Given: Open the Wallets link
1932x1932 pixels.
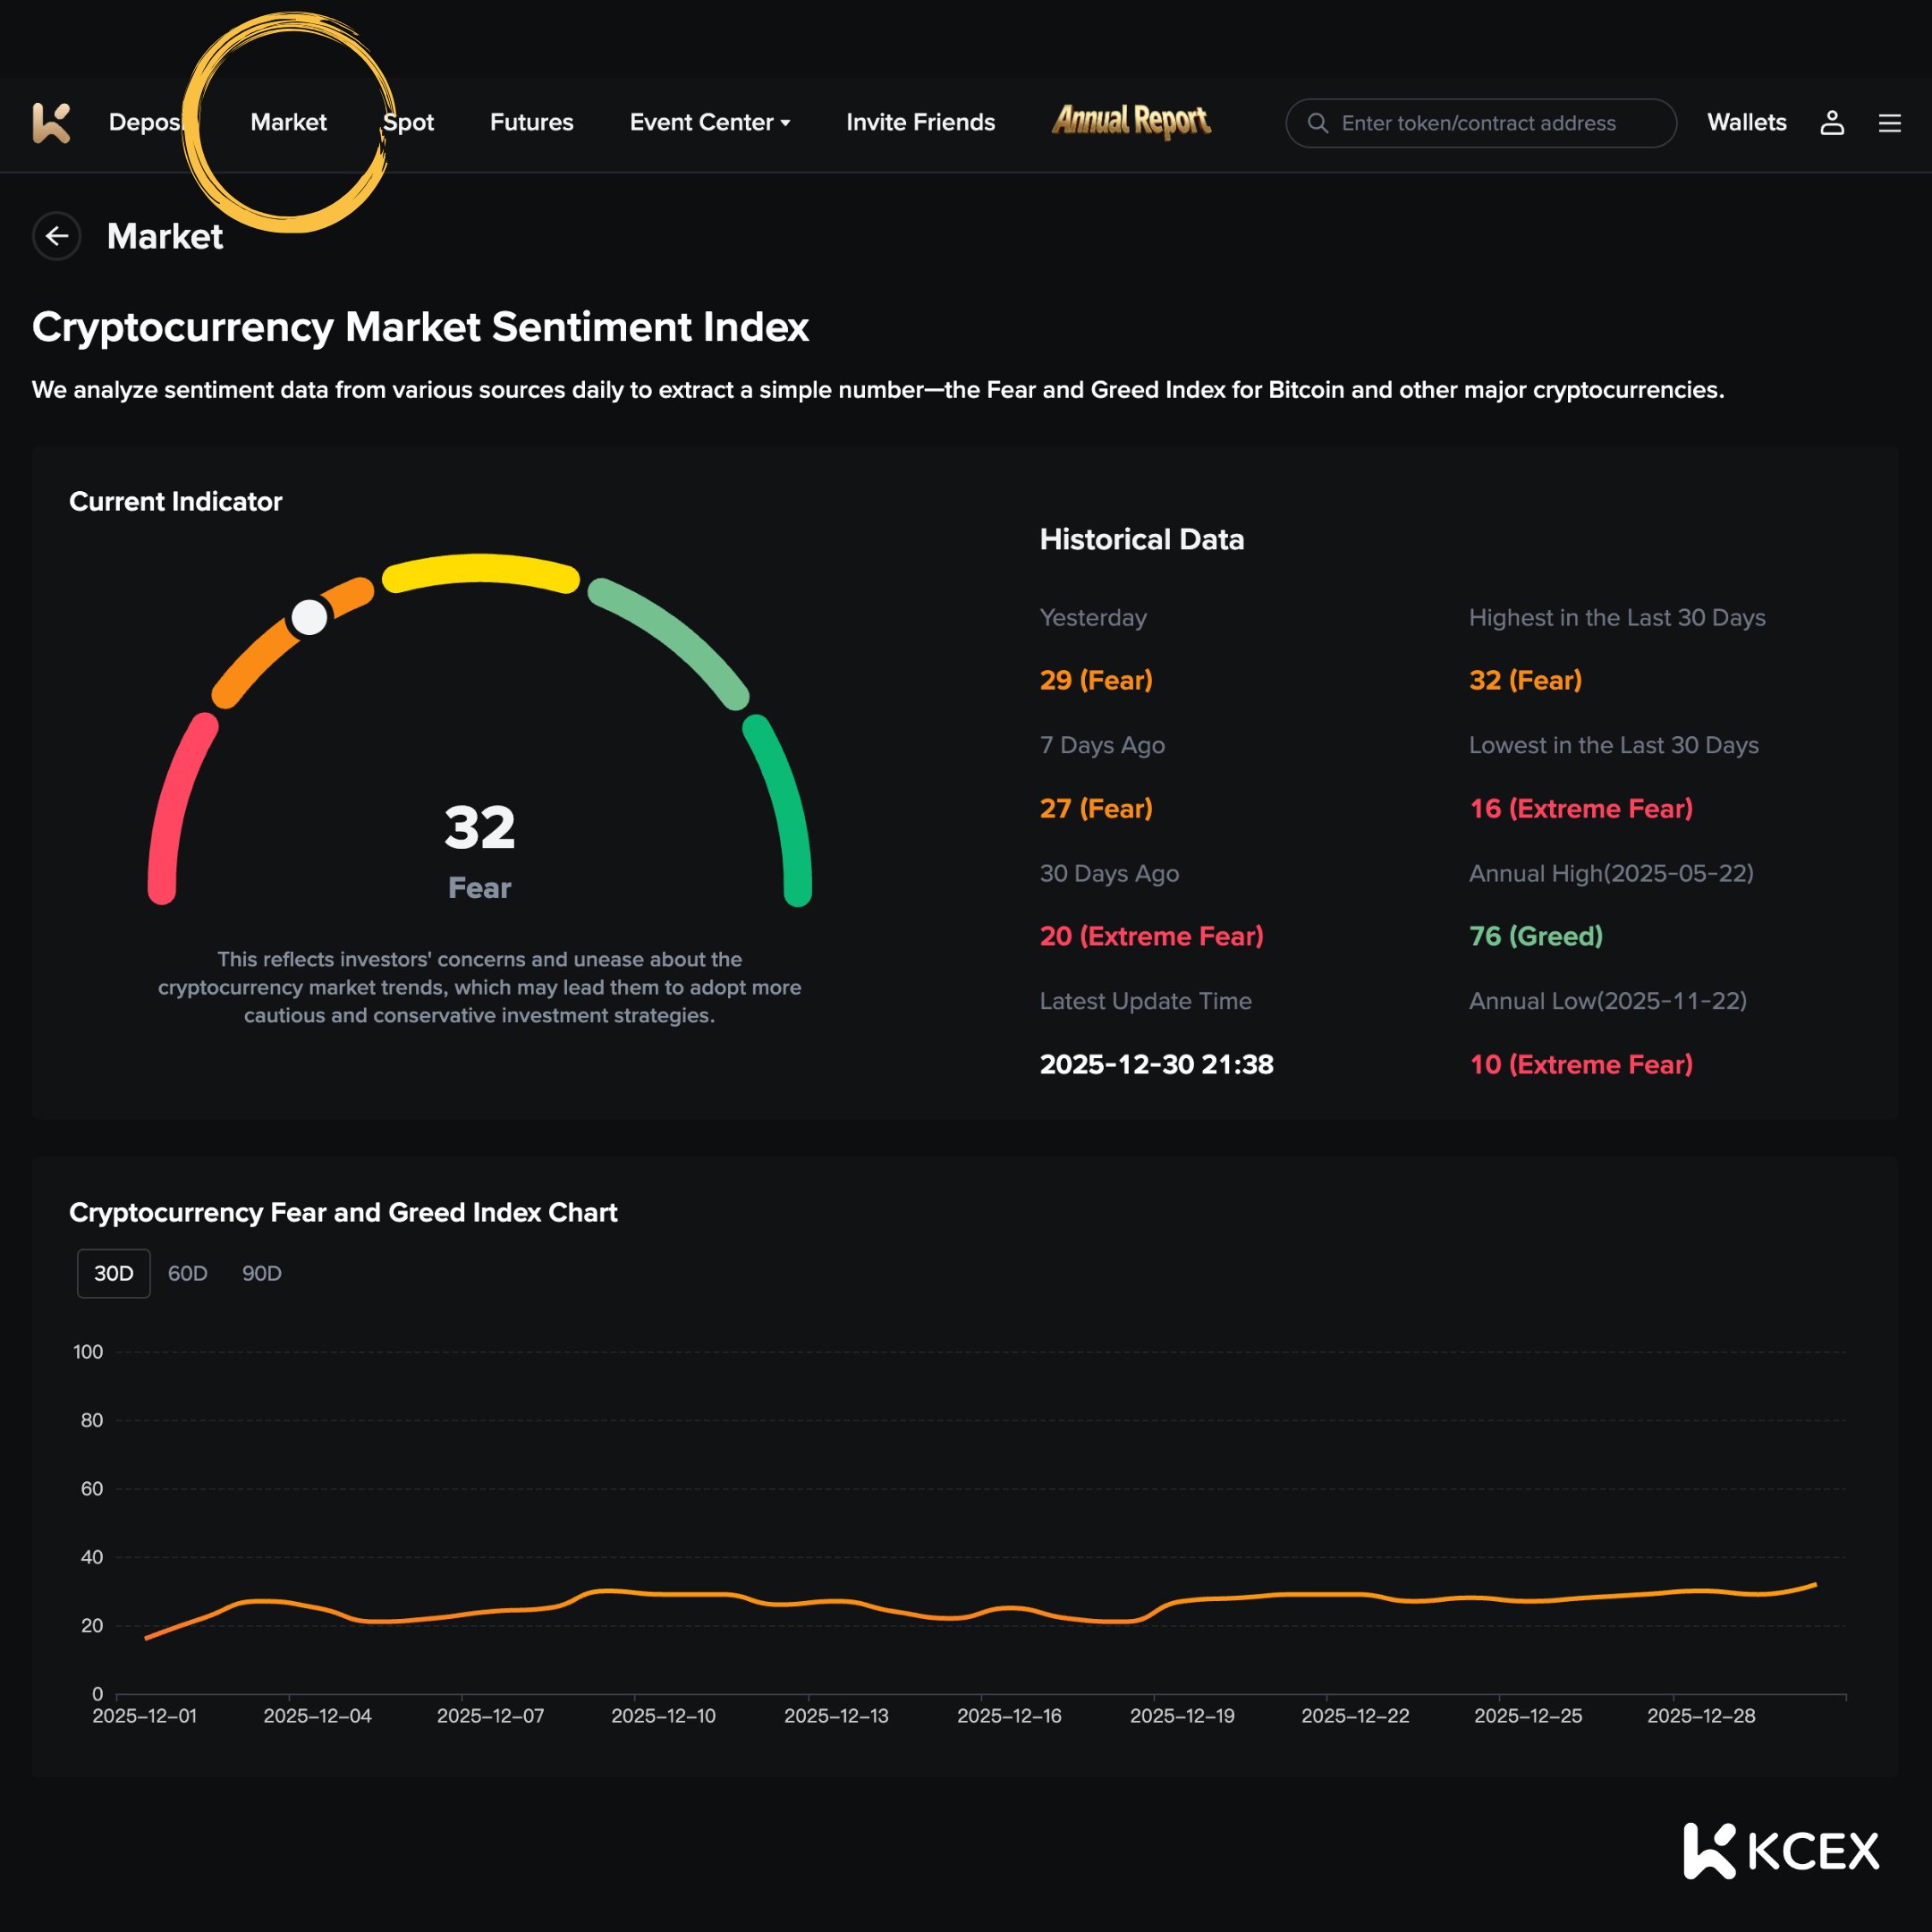Looking at the screenshot, I should [1746, 122].
